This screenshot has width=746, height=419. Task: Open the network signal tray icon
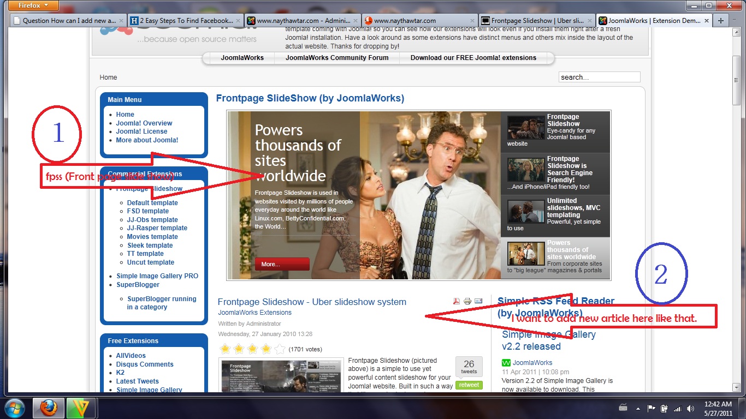click(678, 408)
